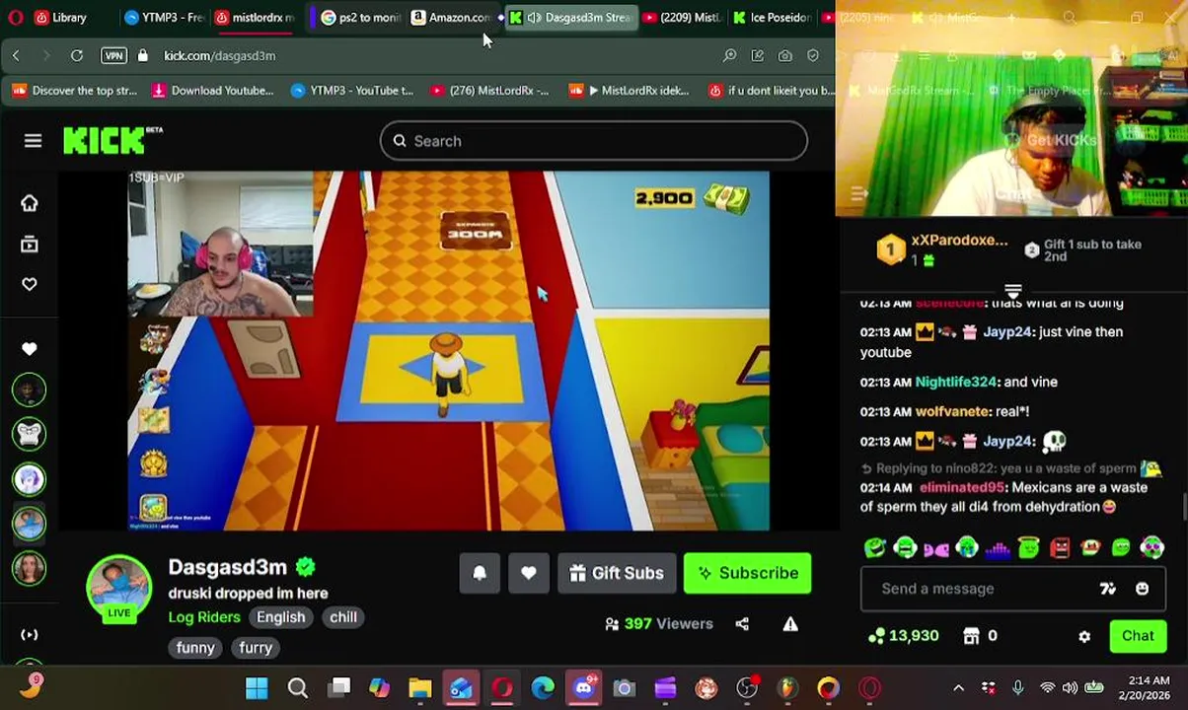Switch to the Ice Poseidon tab
This screenshot has width=1188, height=710.
click(773, 18)
